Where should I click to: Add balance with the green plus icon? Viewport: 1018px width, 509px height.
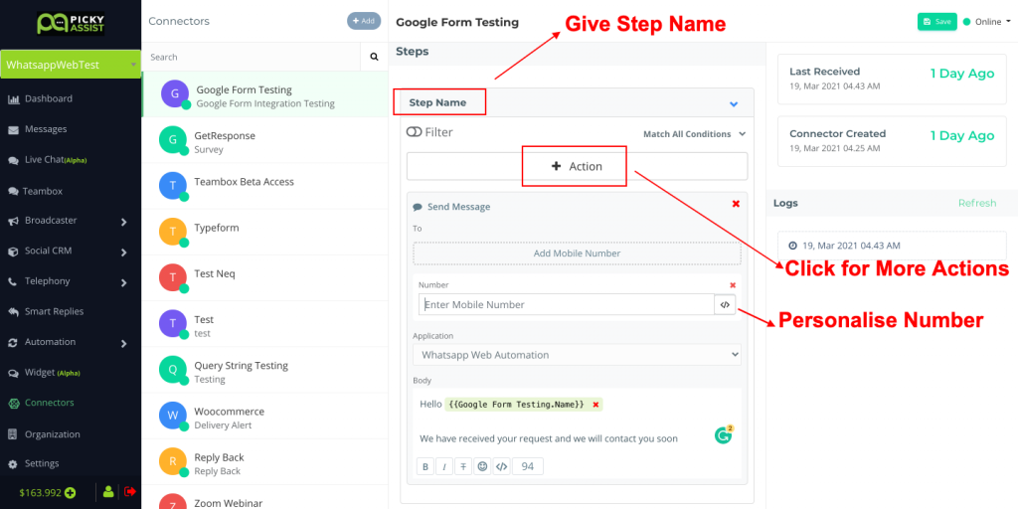71,493
